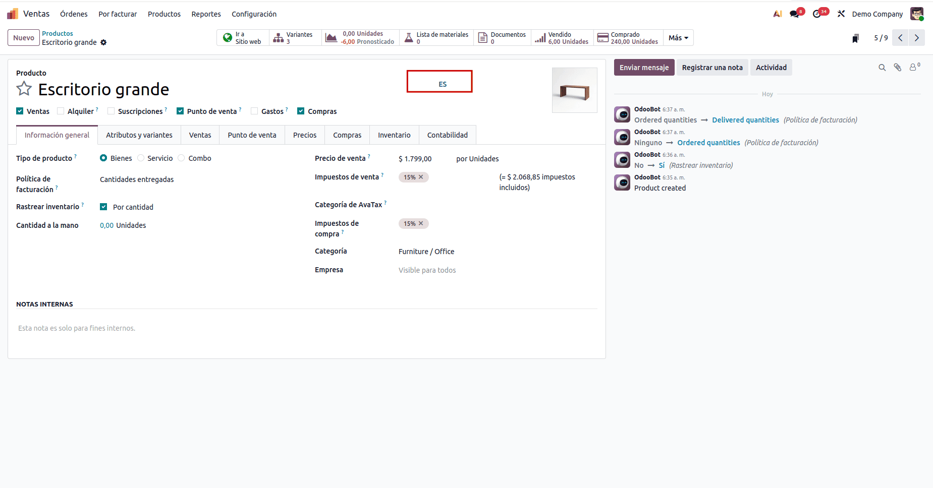Search messages with the magnifier icon
Viewport: 933px width, 488px height.
pyautogui.click(x=883, y=67)
